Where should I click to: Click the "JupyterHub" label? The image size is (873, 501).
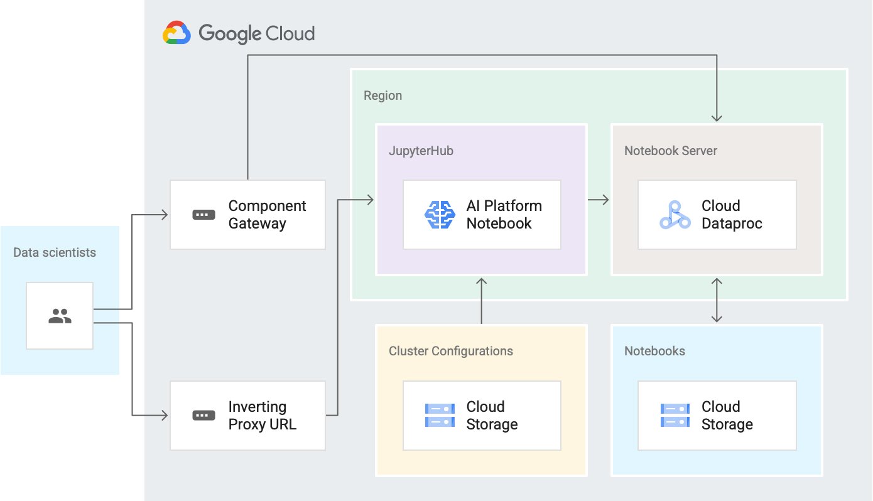421,151
